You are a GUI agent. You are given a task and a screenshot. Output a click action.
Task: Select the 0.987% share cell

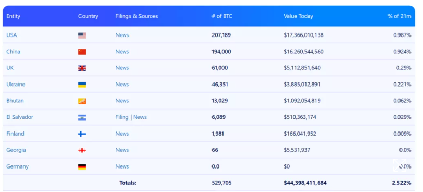402,35
